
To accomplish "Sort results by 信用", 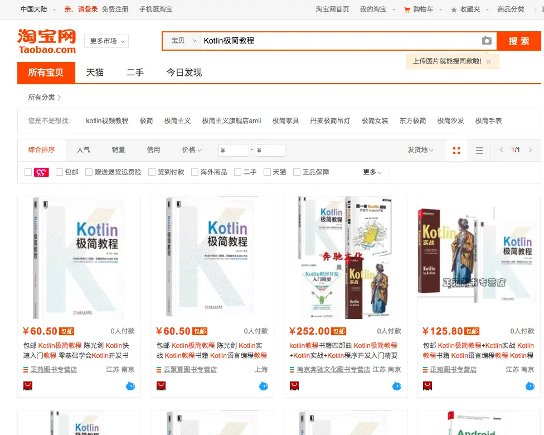I will coord(153,149).
